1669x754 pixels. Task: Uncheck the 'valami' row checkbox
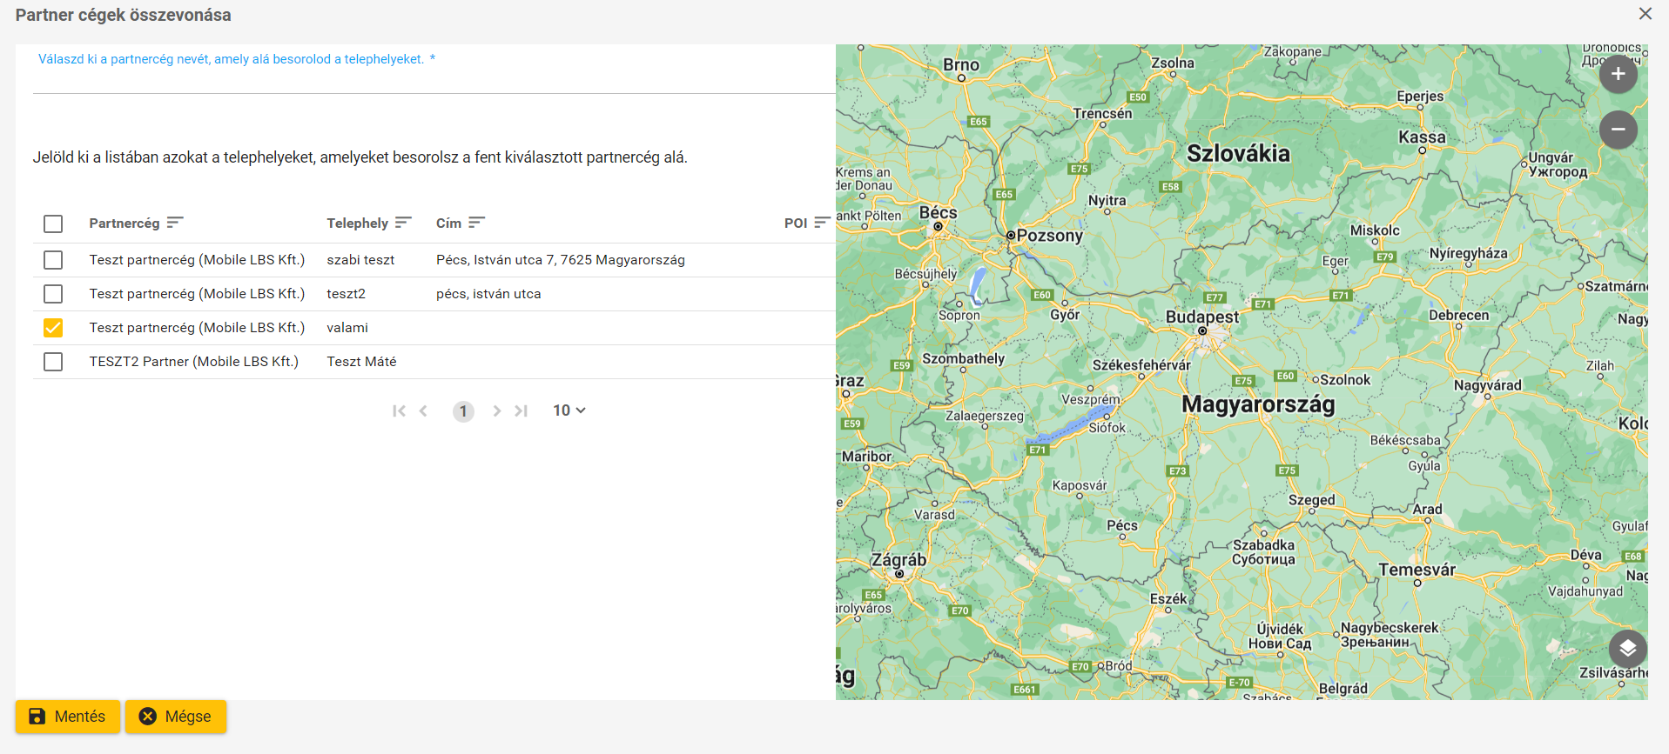(53, 328)
